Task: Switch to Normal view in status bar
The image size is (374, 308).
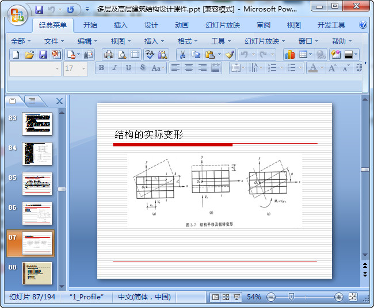Action: [215, 297]
